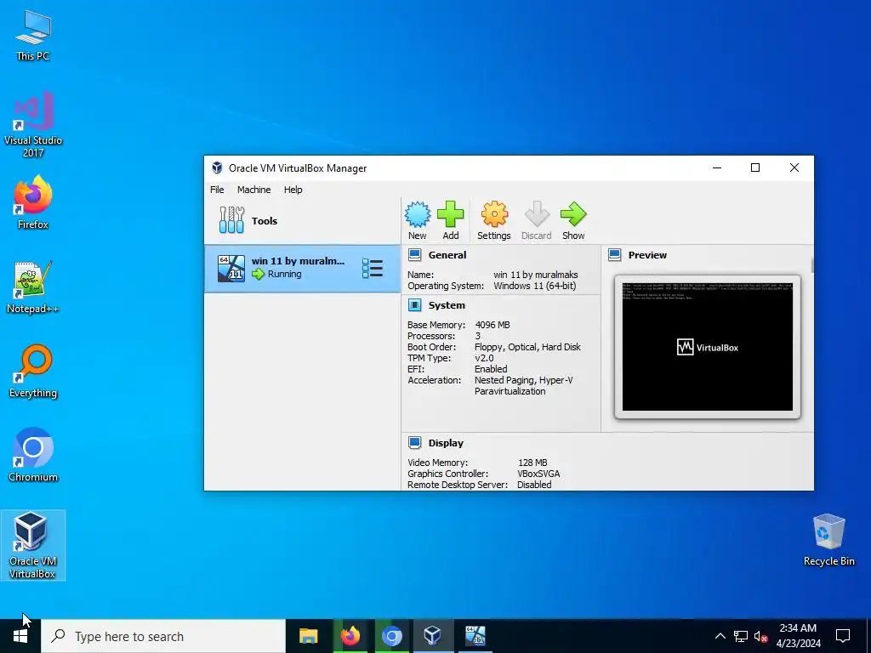Viewport: 871px width, 653px height.
Task: Click the General section icon
Action: coord(414,255)
